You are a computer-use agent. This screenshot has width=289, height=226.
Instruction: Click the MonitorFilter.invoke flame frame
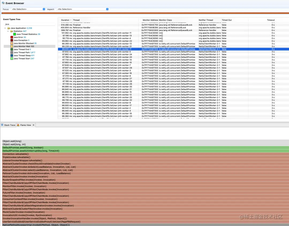click(145, 186)
